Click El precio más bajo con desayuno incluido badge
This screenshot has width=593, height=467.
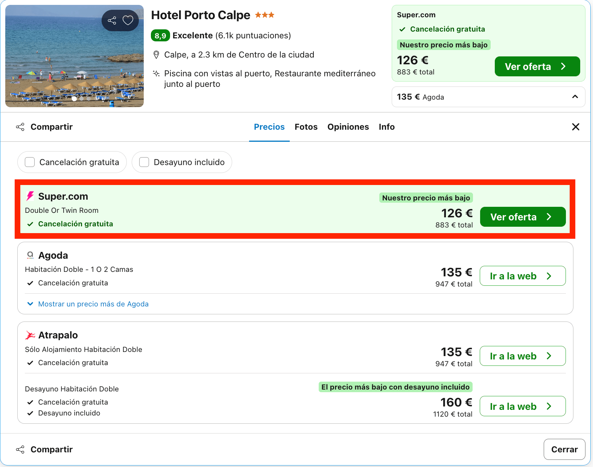pos(395,387)
